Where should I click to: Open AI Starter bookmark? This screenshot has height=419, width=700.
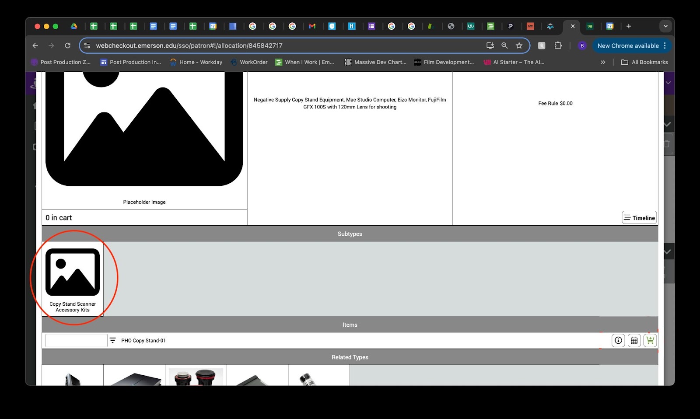[514, 62]
